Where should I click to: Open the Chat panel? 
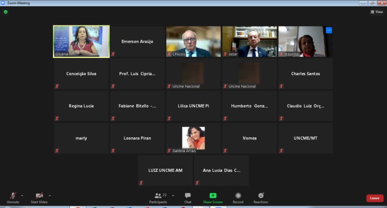[187, 198]
